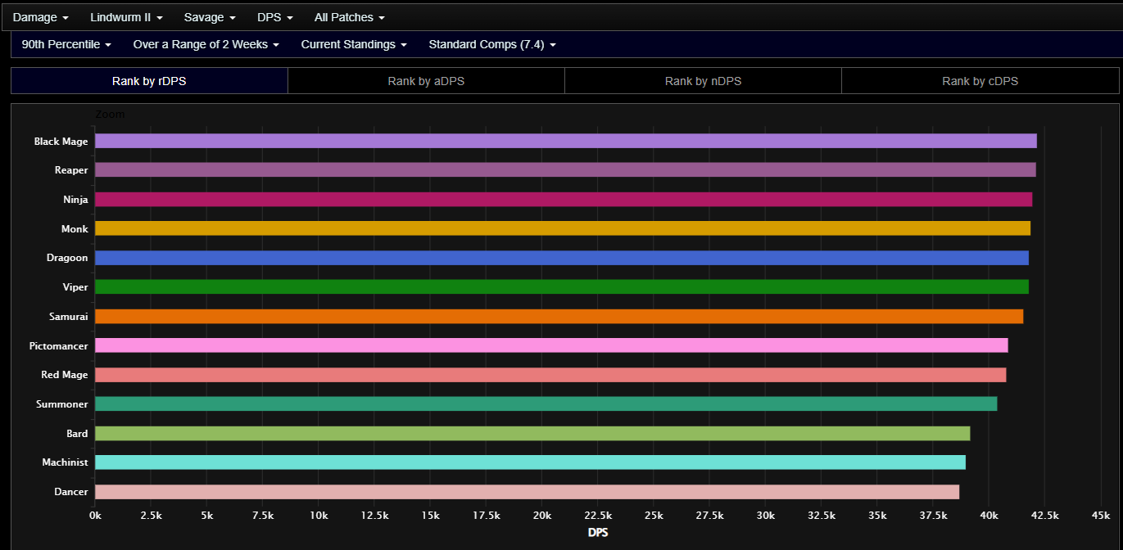Click the Ninja magenta bar

pos(564,199)
